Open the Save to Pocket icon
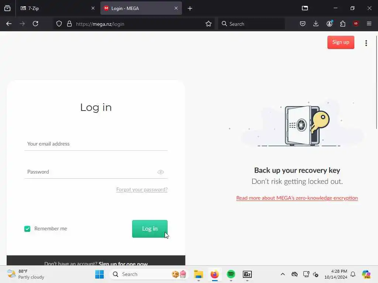Screen dimensions: 378x283 (x=303, y=24)
